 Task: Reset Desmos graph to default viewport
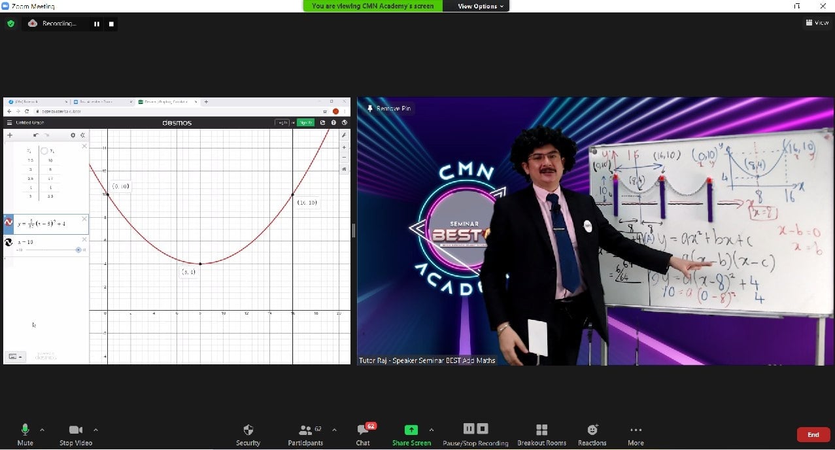[345, 169]
